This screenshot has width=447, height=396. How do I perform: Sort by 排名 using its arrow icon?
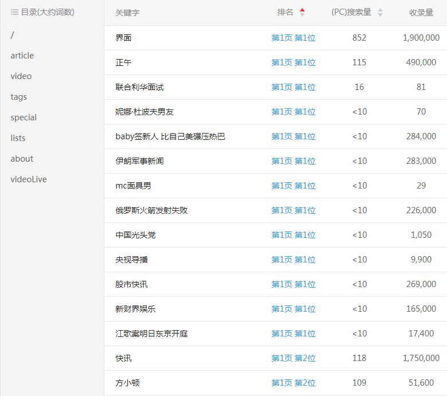[302, 13]
